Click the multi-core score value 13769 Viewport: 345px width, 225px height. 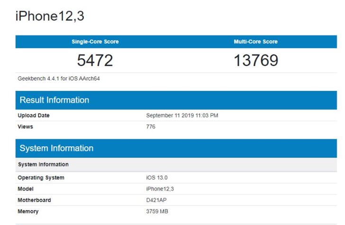(x=255, y=60)
